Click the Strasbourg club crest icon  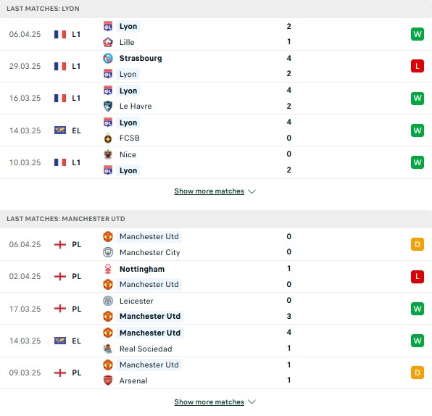(108, 58)
